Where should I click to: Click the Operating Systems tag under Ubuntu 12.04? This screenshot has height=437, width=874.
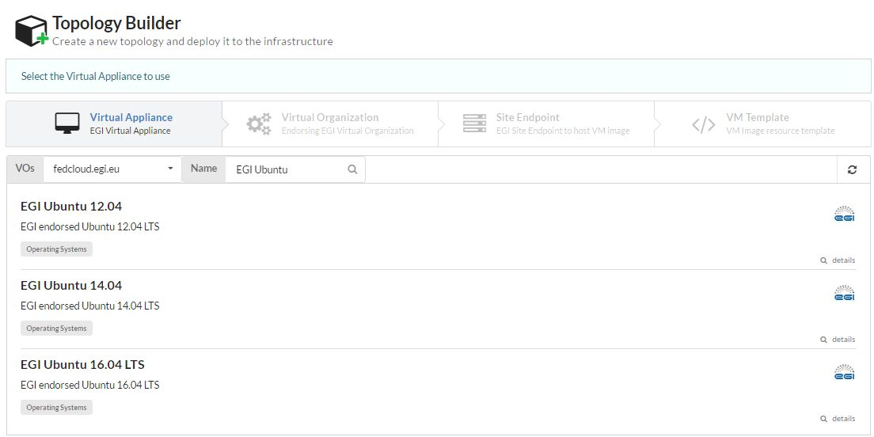point(56,249)
